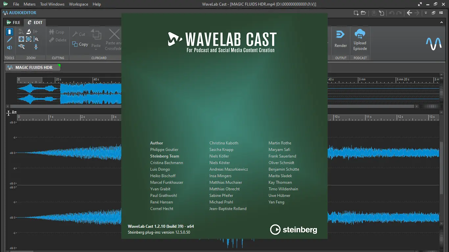Click the zoom selection icon
This screenshot has height=252, width=449.
29,39
